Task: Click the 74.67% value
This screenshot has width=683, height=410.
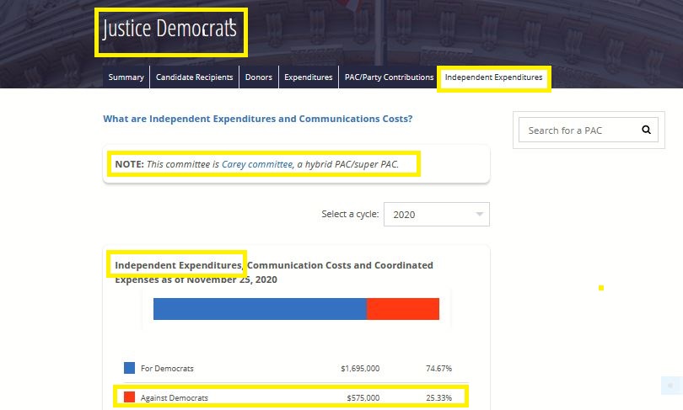Action: 438,368
